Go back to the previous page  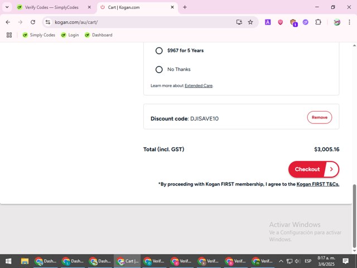[8, 22]
